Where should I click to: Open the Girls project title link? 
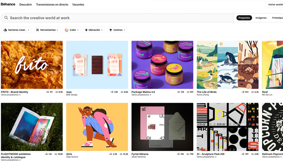pyautogui.click(x=69, y=154)
